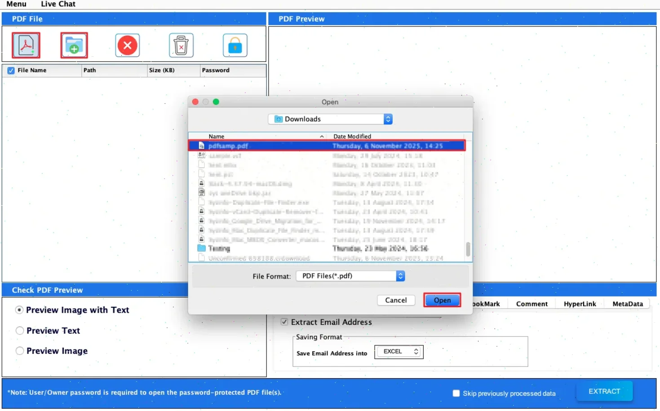Click the EXTRACT button

604,391
